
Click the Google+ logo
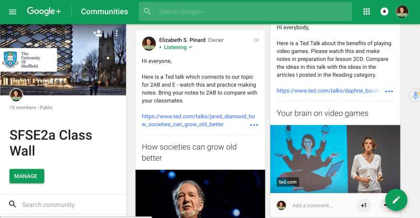click(x=45, y=11)
